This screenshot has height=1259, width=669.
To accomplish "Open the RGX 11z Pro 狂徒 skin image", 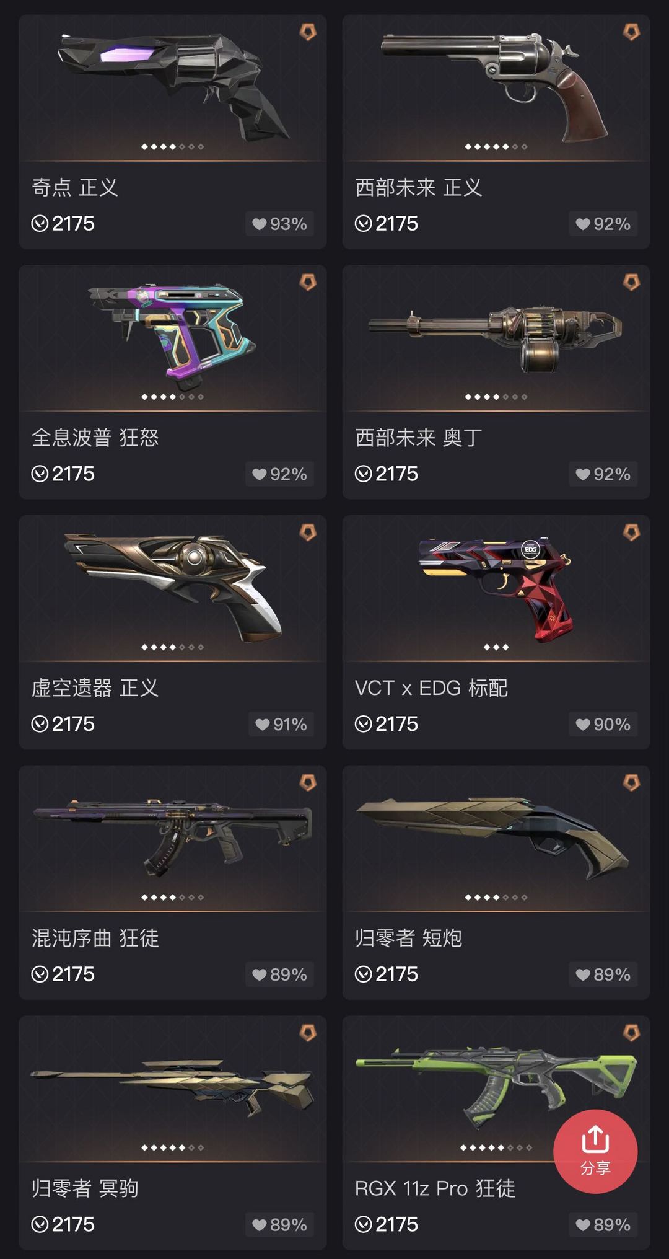I will tap(496, 1088).
